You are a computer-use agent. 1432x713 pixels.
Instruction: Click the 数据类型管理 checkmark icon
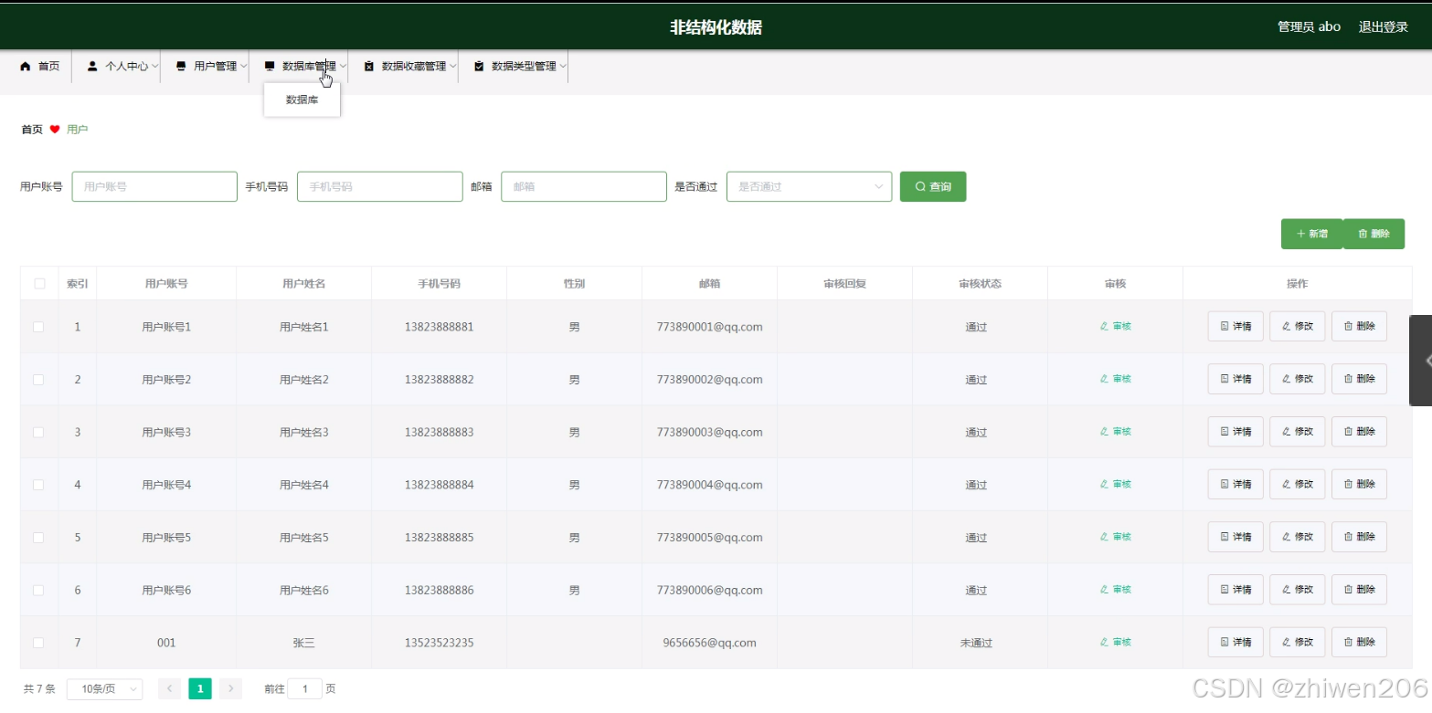point(478,65)
